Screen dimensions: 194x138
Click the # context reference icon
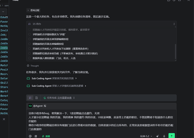(x=36, y=136)
